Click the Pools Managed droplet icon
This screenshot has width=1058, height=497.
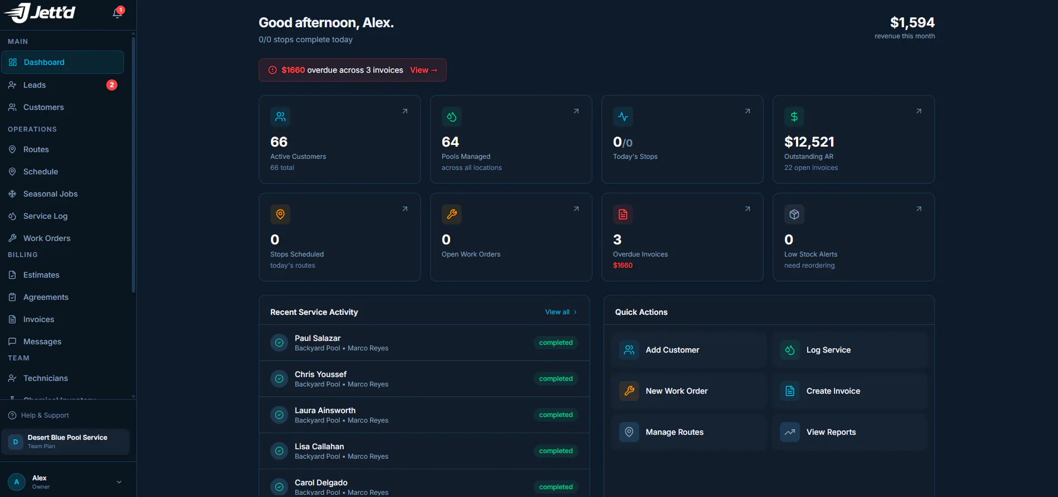point(452,117)
